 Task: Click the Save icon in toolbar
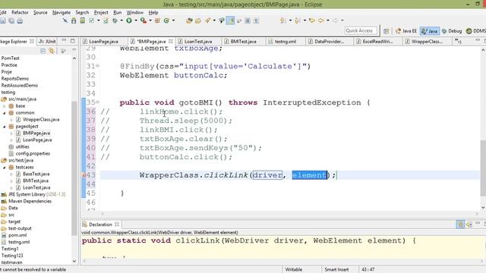click(3, 20)
